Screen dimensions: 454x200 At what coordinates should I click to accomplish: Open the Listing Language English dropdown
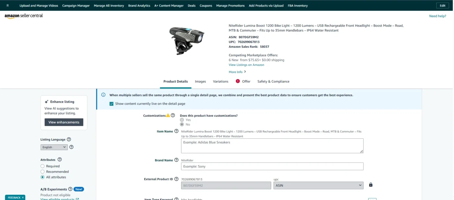tap(54, 147)
